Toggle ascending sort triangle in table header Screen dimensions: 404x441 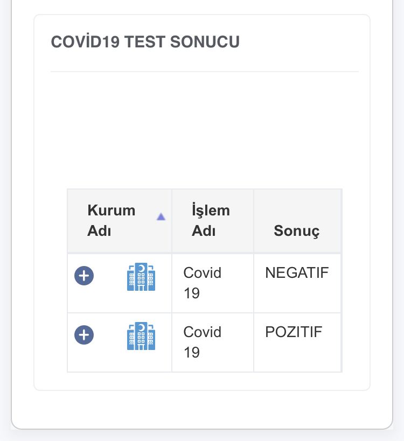(161, 217)
